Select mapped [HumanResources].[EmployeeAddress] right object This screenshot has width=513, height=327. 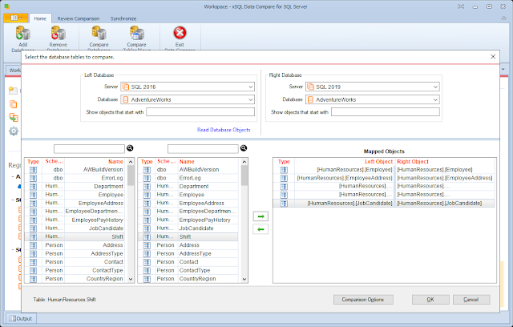[x=445, y=178]
